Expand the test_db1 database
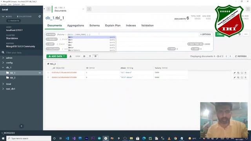This screenshot has width=251, height=141. pos(3,89)
